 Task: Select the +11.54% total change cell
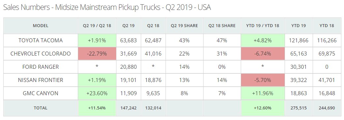[x=97, y=108]
